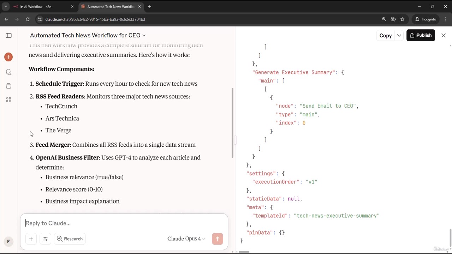The height and width of the screenshot is (254, 452).
Task: Click the third-party cookies blocked eye icon
Action: tap(393, 19)
